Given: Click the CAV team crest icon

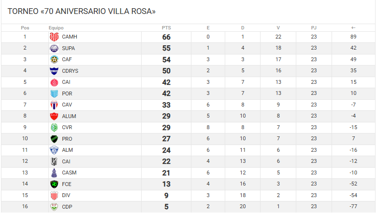Looking at the screenshot, I should [54, 105].
